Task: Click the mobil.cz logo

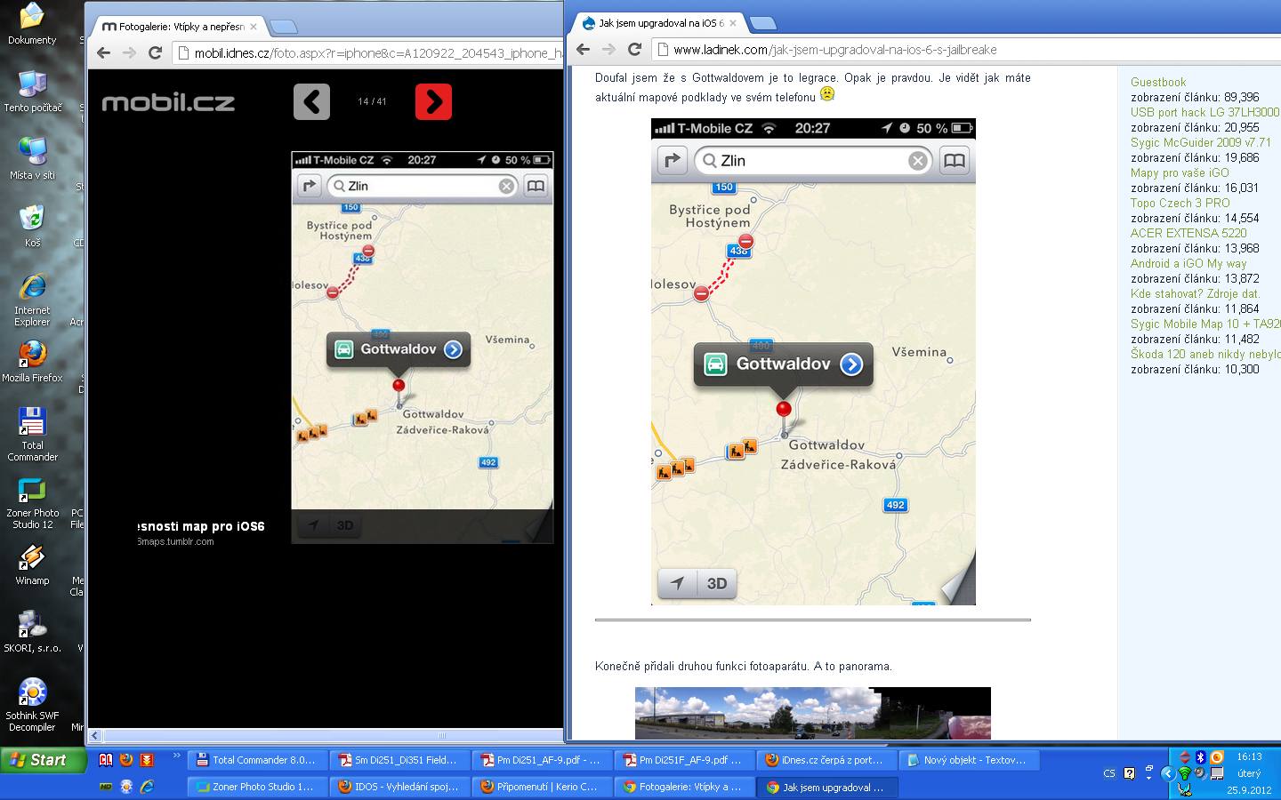Action: 168,103
